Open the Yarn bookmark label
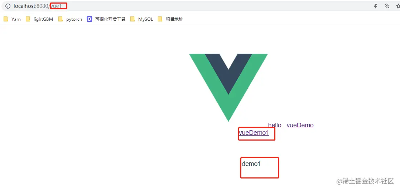400x191 pixels. pyautogui.click(x=16, y=19)
